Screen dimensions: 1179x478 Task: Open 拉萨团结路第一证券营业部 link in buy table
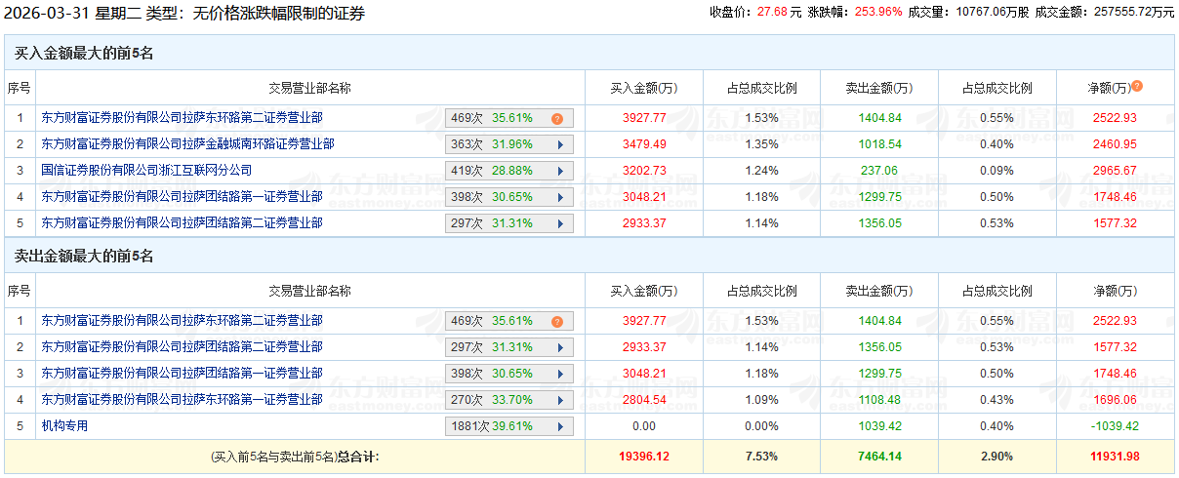click(x=182, y=197)
